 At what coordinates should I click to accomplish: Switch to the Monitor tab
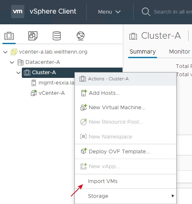(180, 52)
